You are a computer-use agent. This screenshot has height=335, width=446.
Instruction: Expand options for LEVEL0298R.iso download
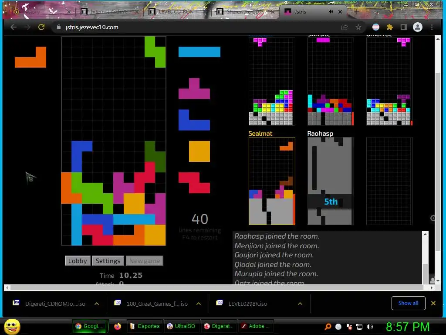pos(300,304)
